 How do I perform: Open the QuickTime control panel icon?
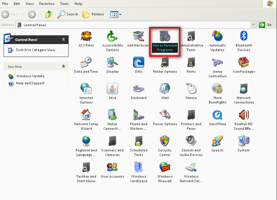tap(217, 115)
